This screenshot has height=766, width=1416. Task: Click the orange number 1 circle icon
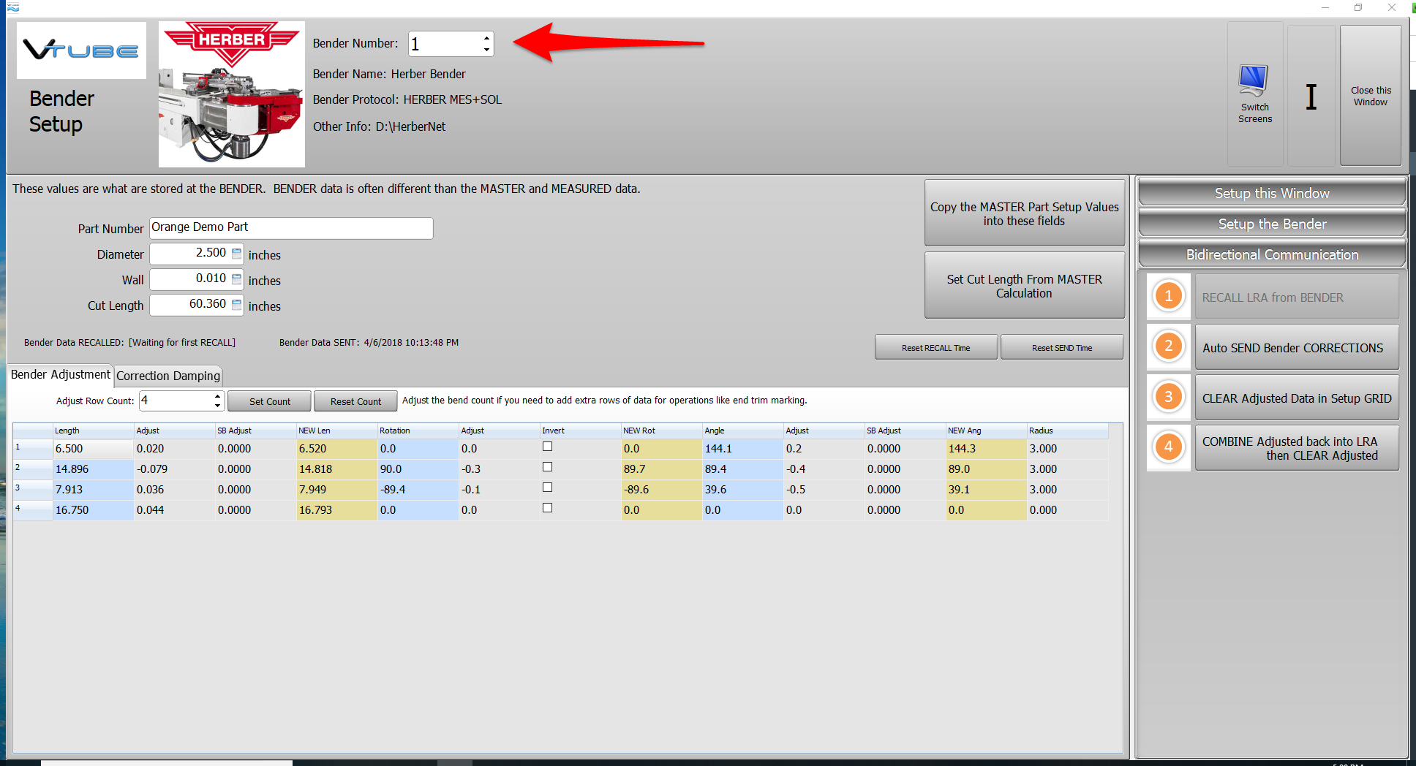1168,296
